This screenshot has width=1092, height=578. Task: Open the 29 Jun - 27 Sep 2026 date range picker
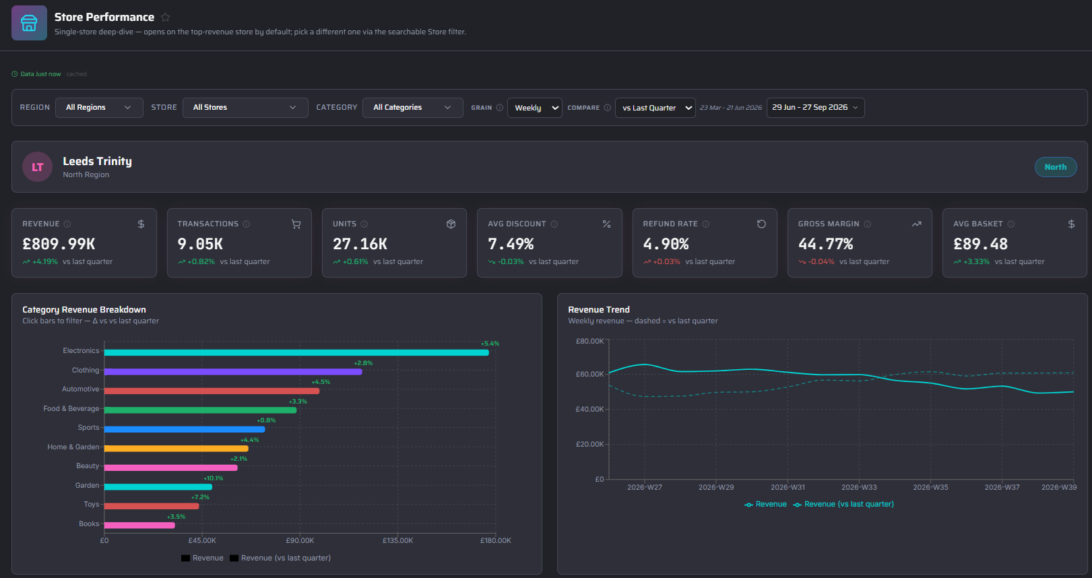click(x=815, y=108)
